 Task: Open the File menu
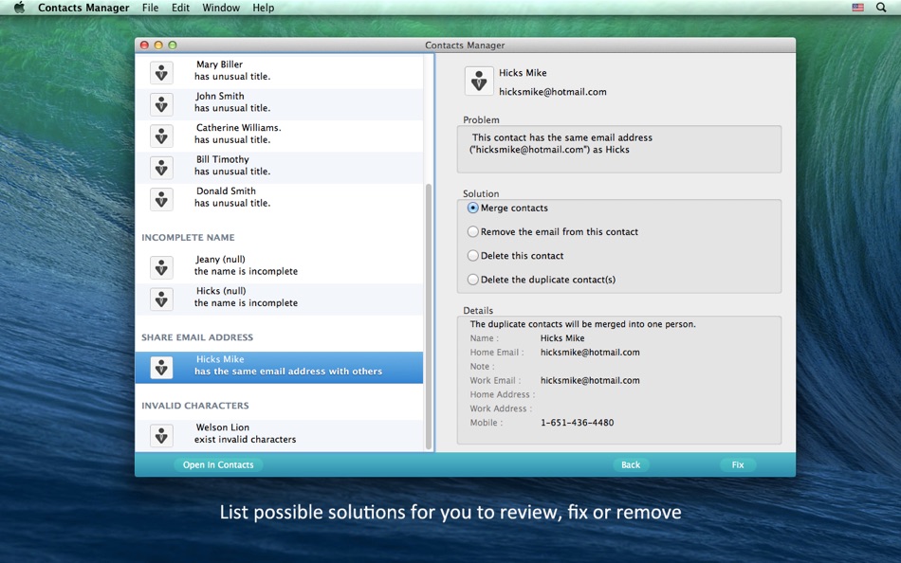coord(150,8)
